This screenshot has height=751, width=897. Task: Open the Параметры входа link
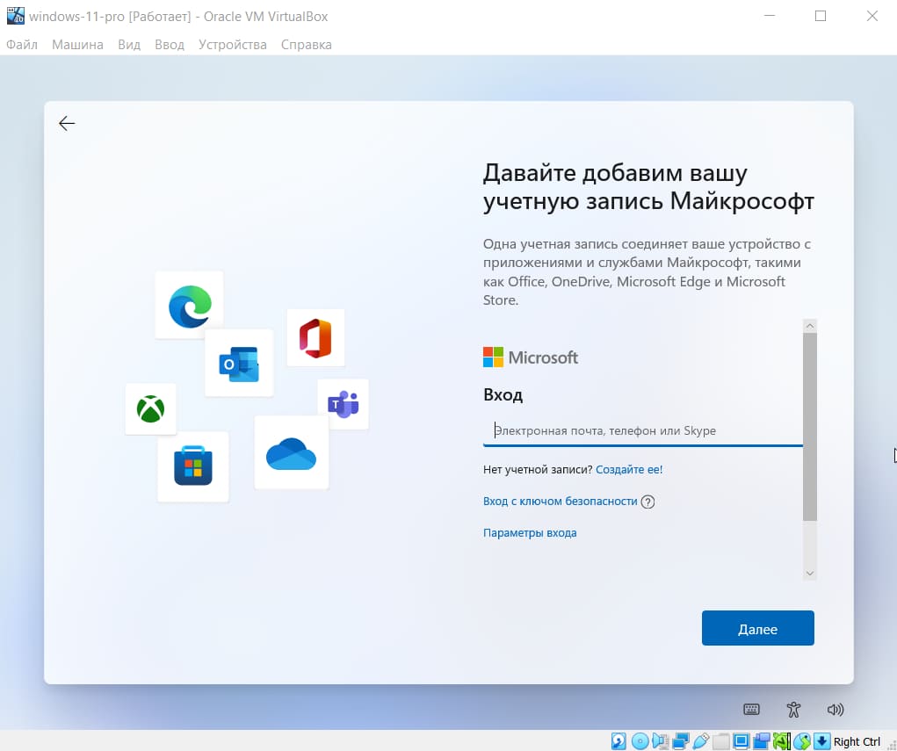[530, 533]
